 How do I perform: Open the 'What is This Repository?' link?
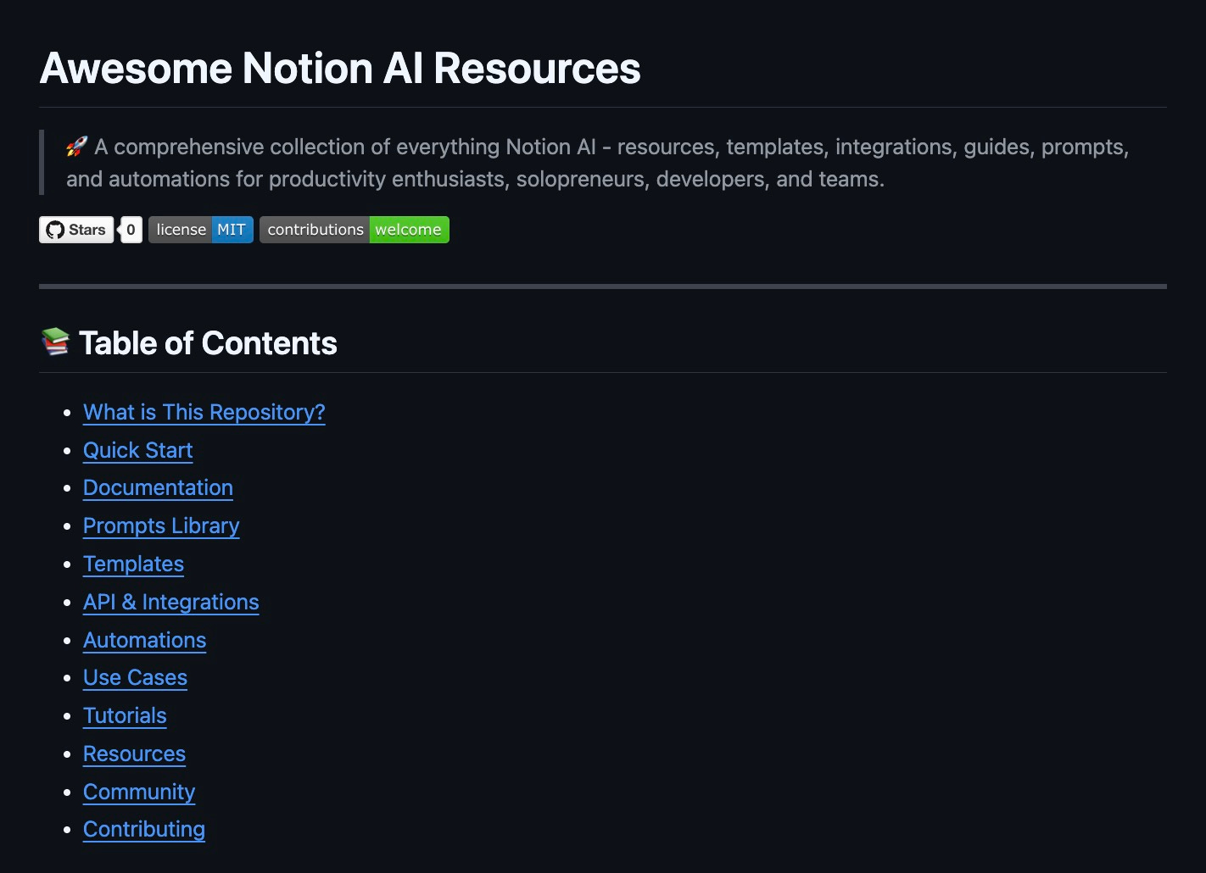204,412
